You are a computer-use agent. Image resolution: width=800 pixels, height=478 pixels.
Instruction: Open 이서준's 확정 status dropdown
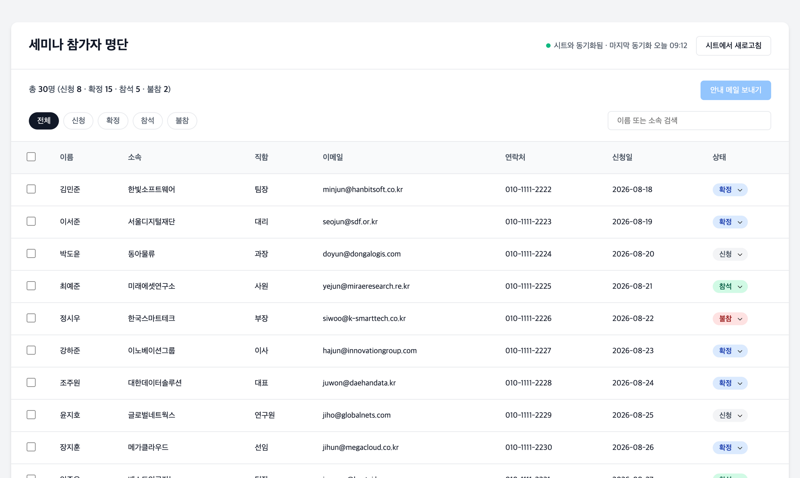[x=730, y=222]
